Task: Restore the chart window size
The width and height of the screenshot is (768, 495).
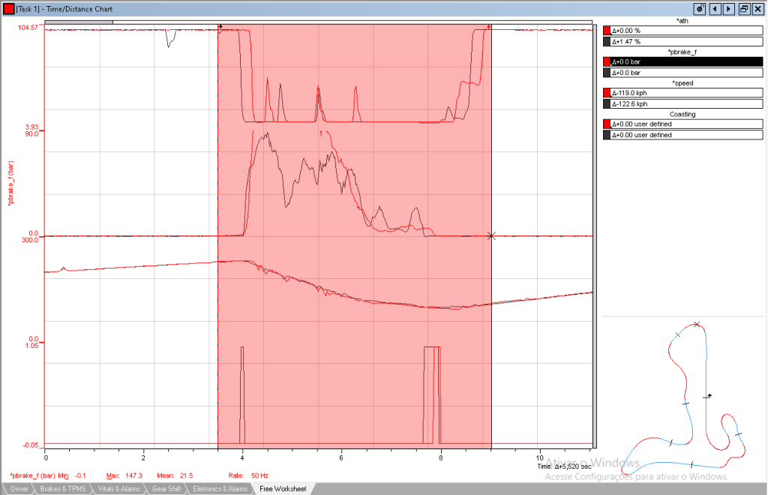Action: (743, 9)
